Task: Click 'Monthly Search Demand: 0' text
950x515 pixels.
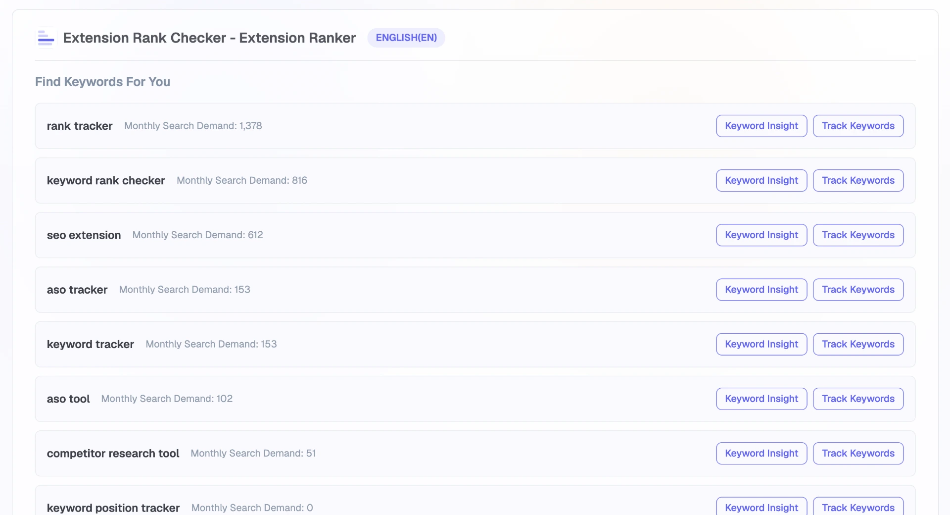Action: pyautogui.click(x=252, y=508)
